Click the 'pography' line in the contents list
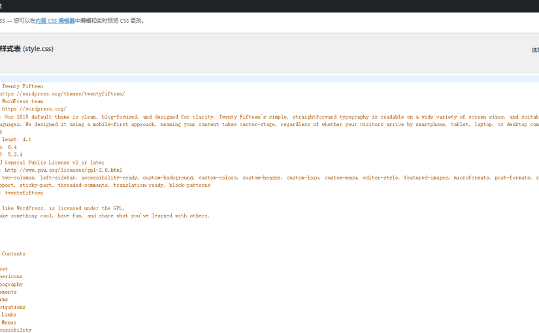The height and width of the screenshot is (333, 539). click(11, 285)
